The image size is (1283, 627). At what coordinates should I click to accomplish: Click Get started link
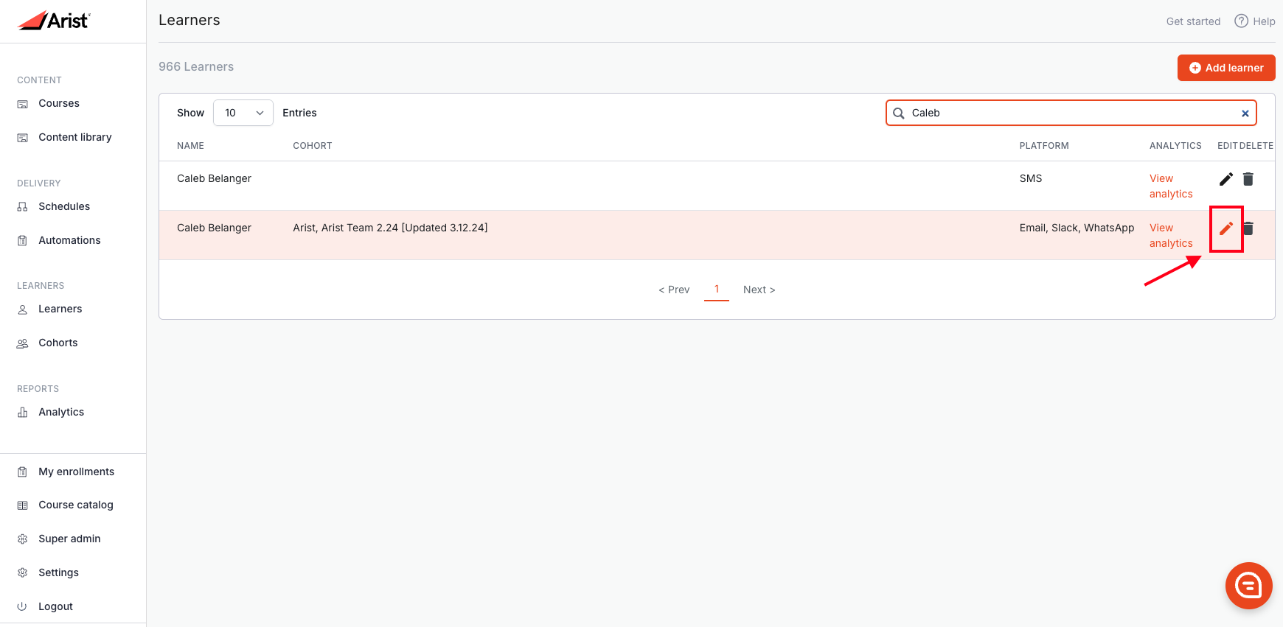click(1193, 21)
